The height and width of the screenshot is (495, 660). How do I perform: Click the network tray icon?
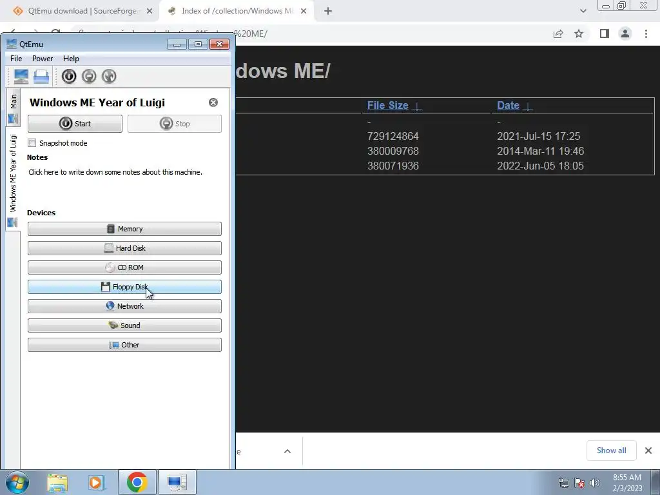click(563, 483)
